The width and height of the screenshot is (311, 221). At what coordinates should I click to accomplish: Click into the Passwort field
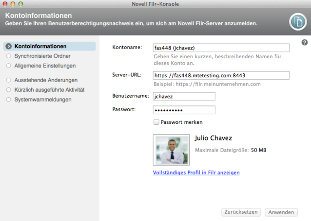[x=184, y=110]
